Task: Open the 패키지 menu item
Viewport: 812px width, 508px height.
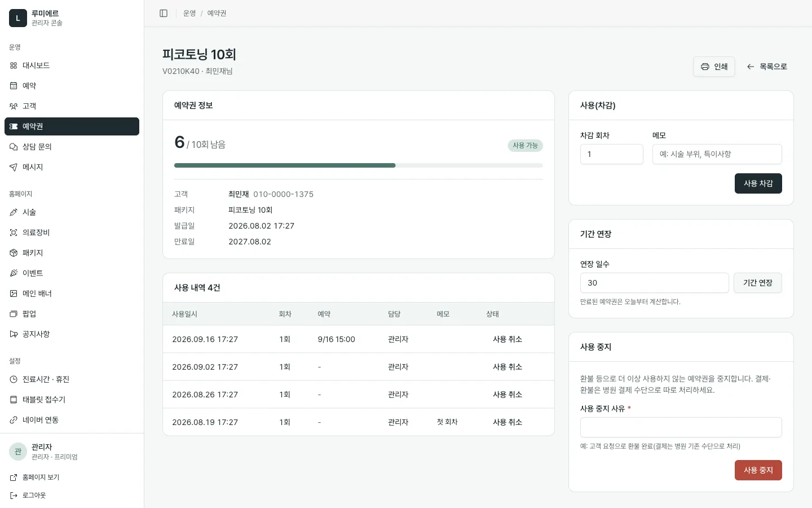Action: coord(72,253)
